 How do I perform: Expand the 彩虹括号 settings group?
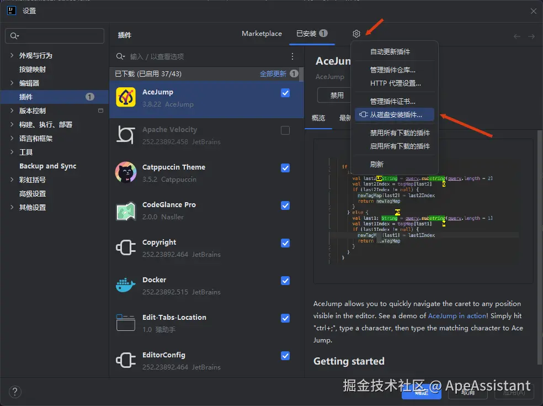coord(12,180)
